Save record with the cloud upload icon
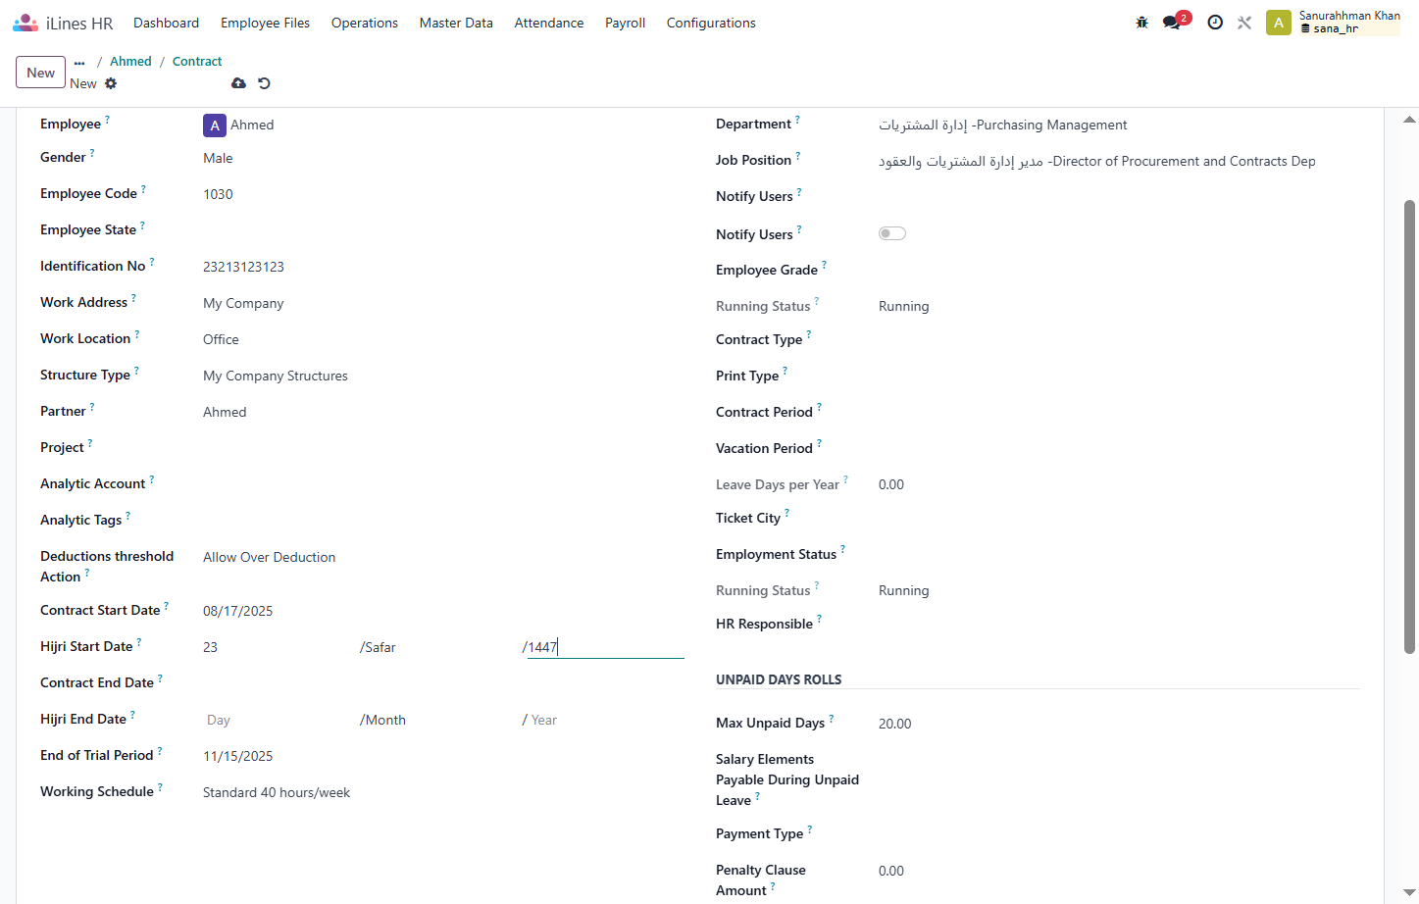This screenshot has height=904, width=1419. [238, 83]
